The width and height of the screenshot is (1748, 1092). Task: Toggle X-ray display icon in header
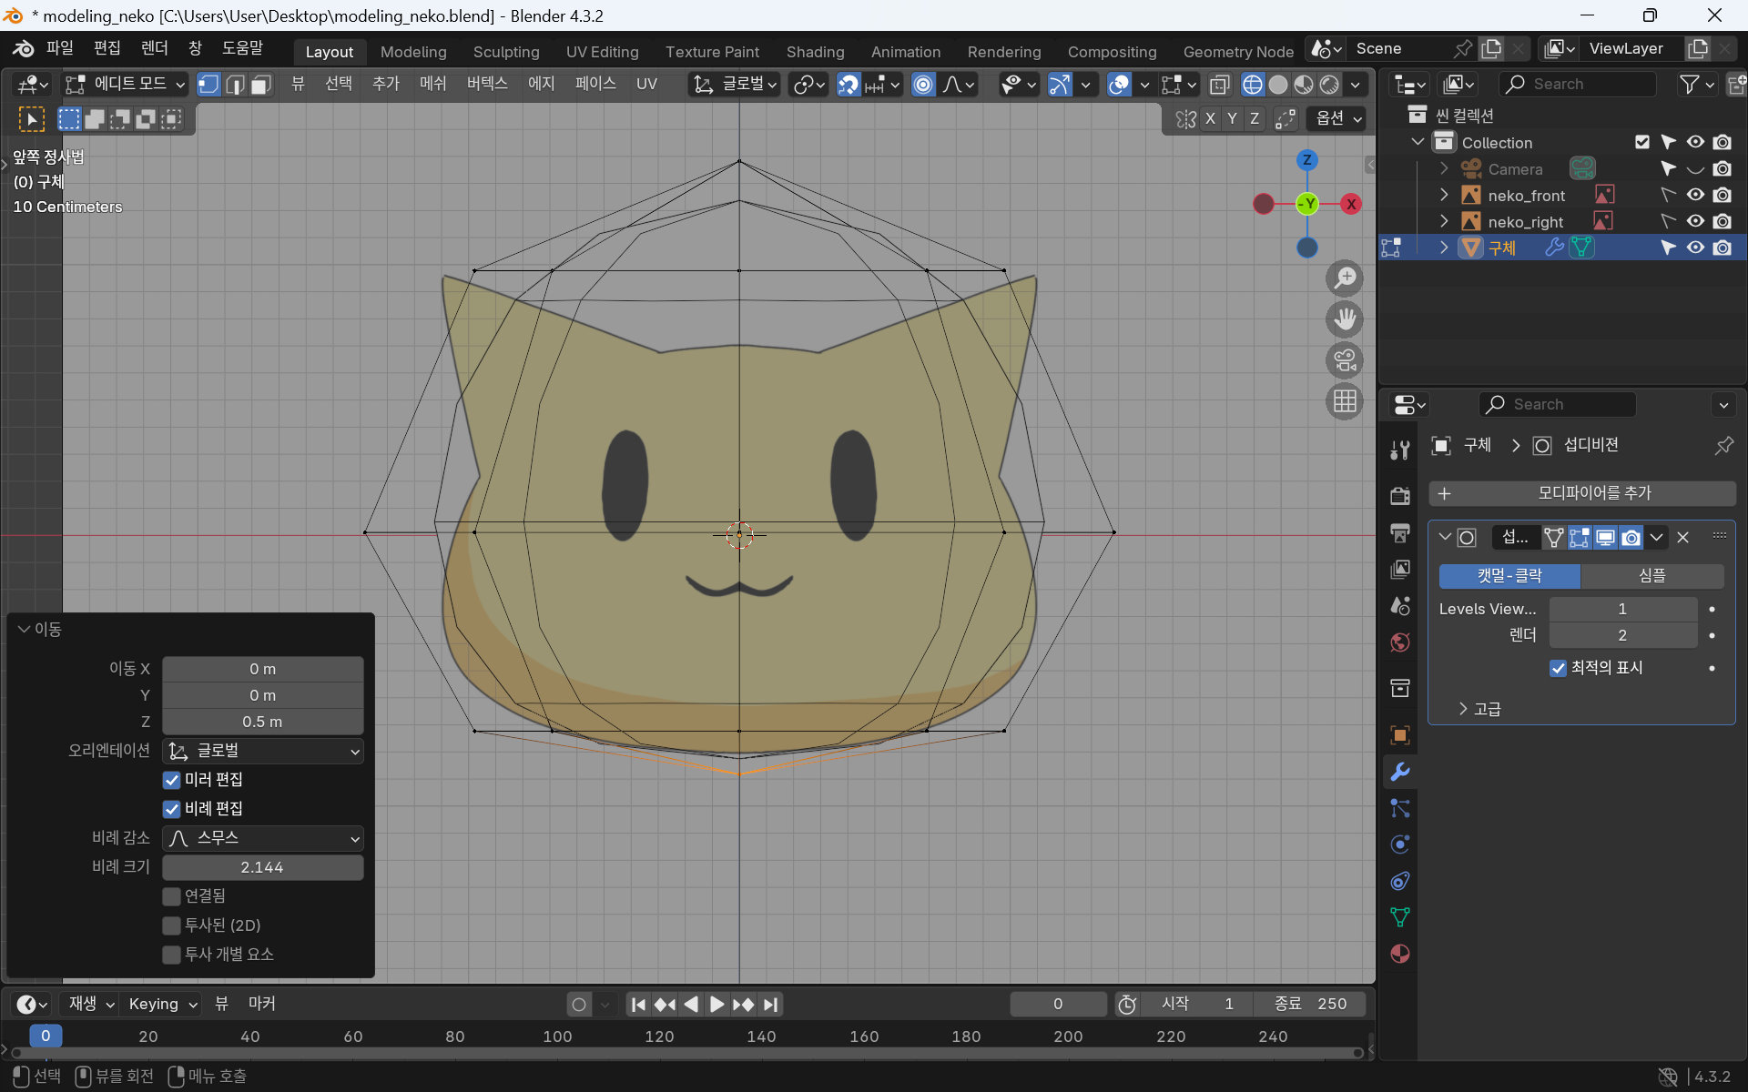click(x=1219, y=85)
